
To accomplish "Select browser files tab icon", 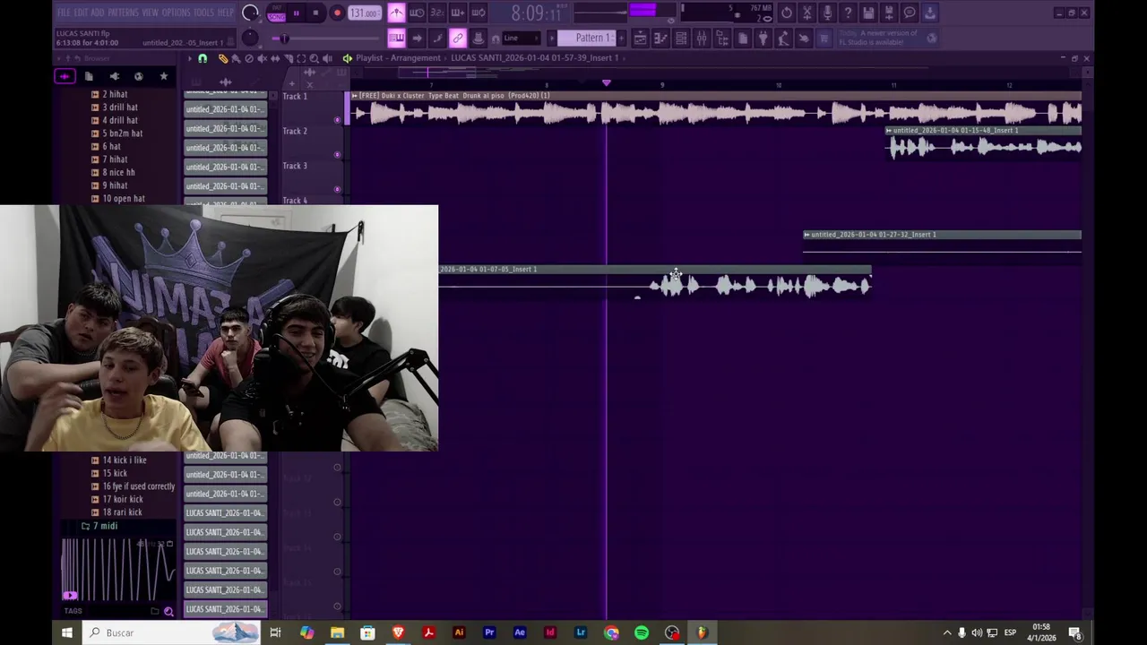I will pyautogui.click(x=89, y=76).
